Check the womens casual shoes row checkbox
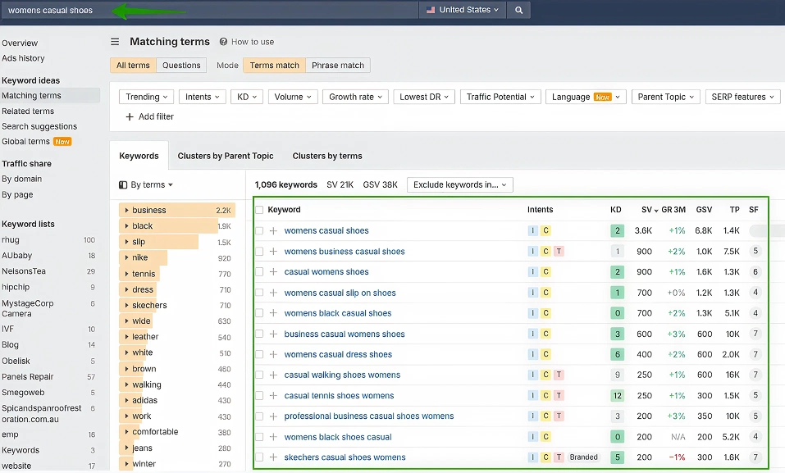The image size is (785, 473). tap(259, 230)
